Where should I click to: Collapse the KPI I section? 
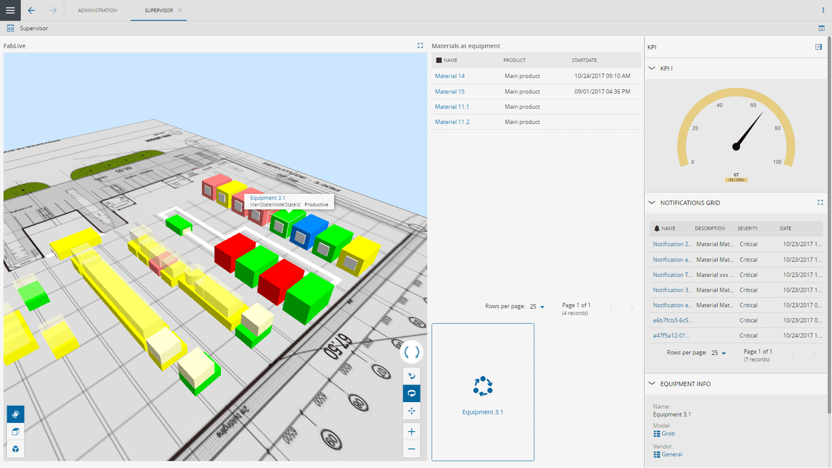(x=652, y=68)
